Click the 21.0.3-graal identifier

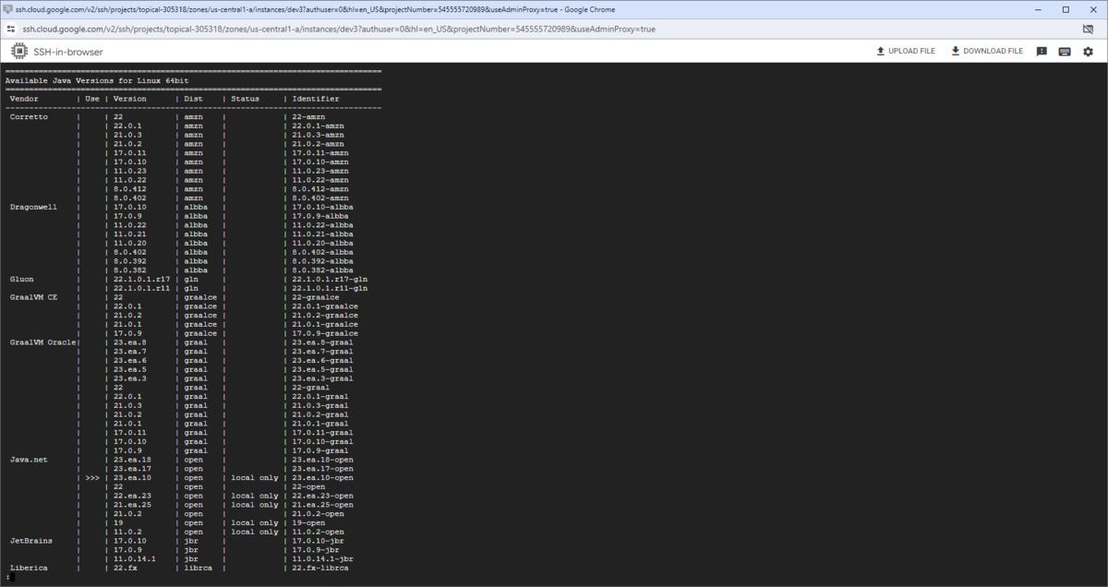(x=320, y=405)
